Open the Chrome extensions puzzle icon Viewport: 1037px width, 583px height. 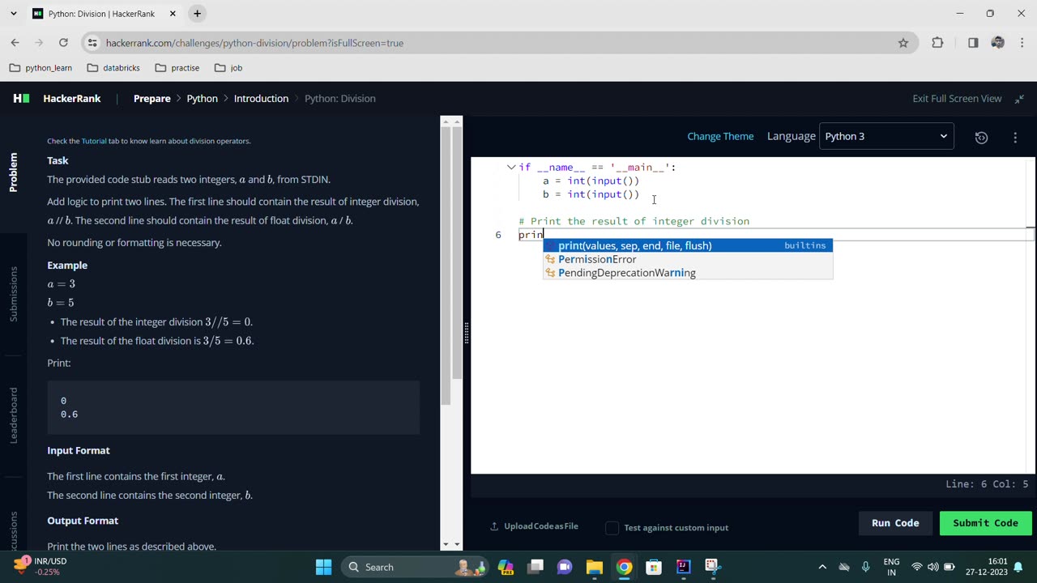coord(937,43)
